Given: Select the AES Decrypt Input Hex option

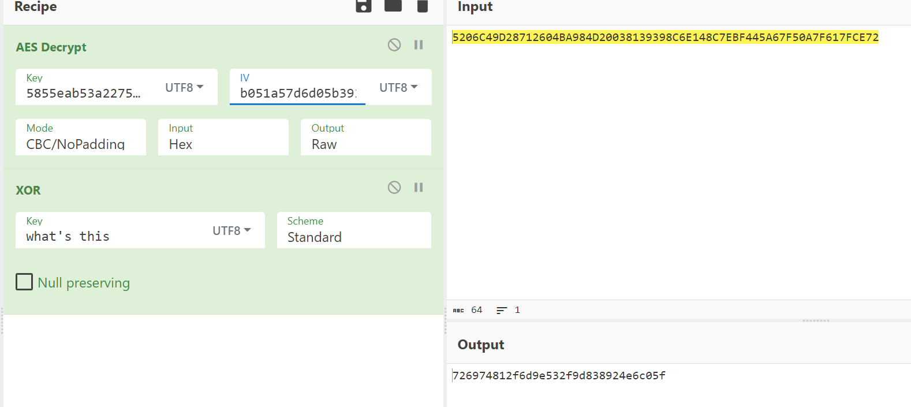Looking at the screenshot, I should coord(223,144).
